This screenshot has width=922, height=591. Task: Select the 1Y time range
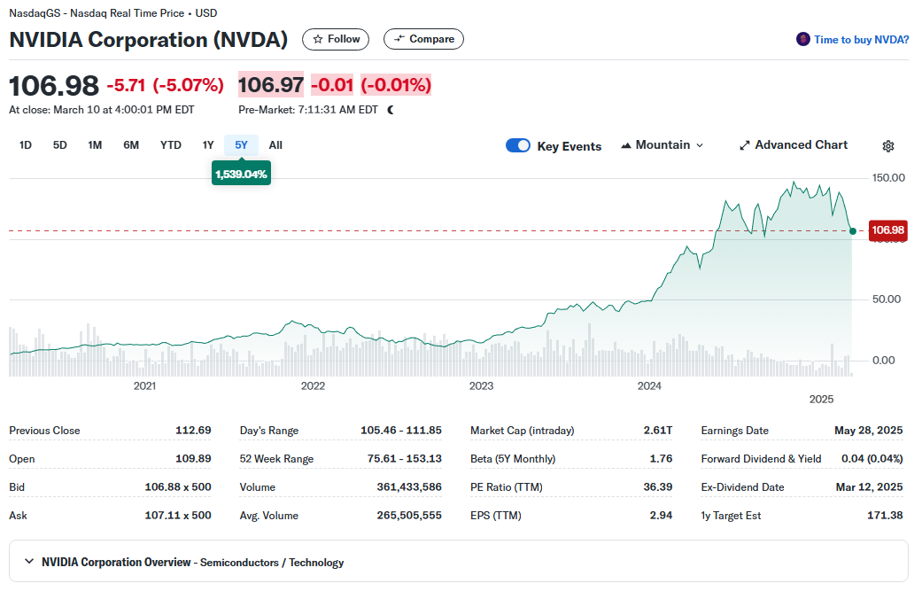pyautogui.click(x=208, y=145)
